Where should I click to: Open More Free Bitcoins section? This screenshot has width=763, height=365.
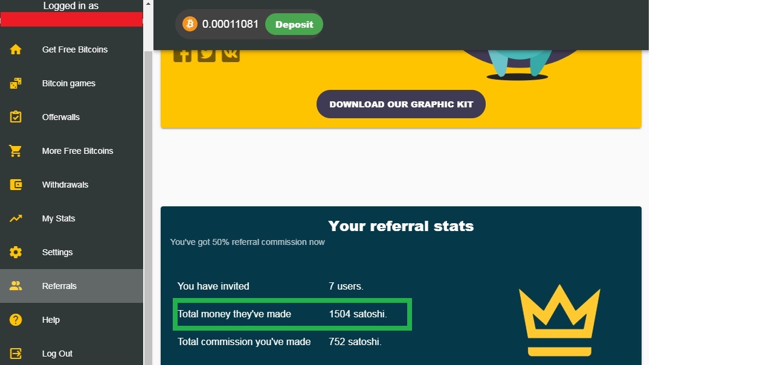77,151
